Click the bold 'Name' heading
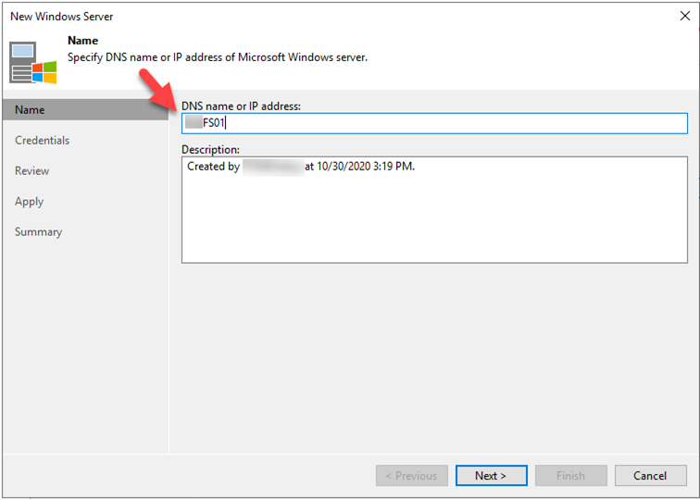 (x=82, y=41)
